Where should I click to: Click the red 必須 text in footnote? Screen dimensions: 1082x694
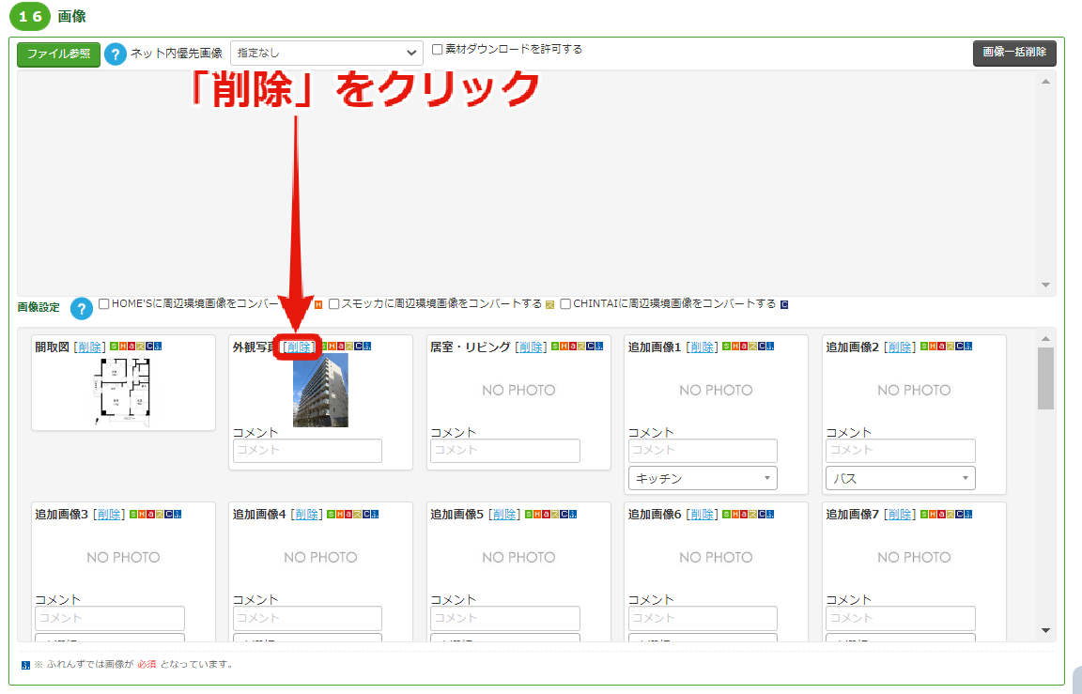pos(147,664)
